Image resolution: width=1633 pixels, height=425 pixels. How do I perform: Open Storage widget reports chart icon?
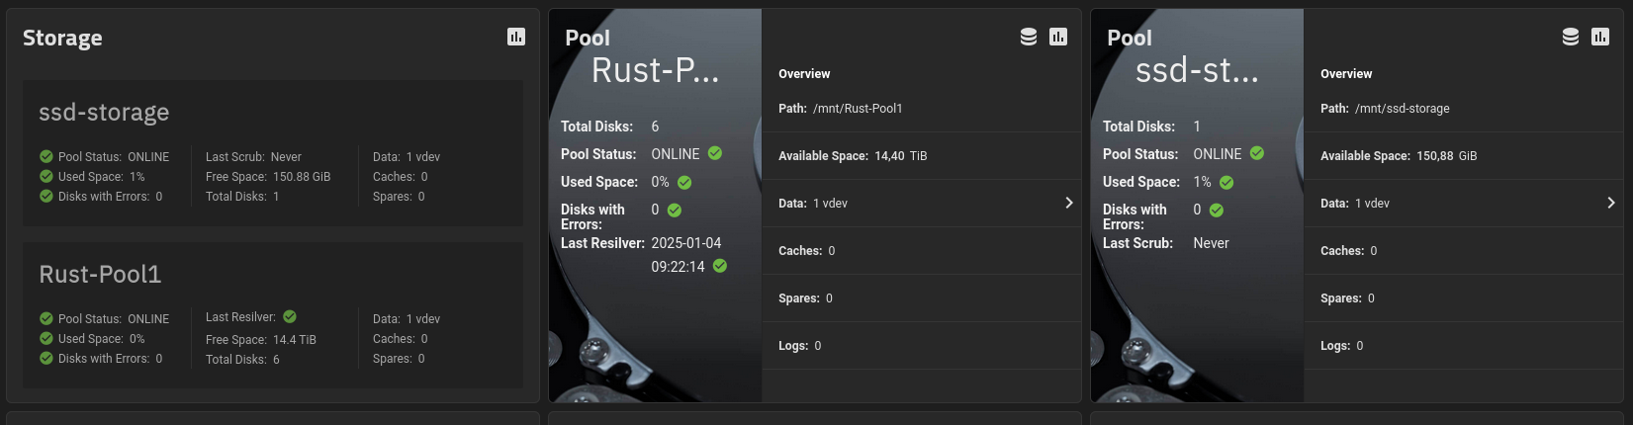[516, 37]
